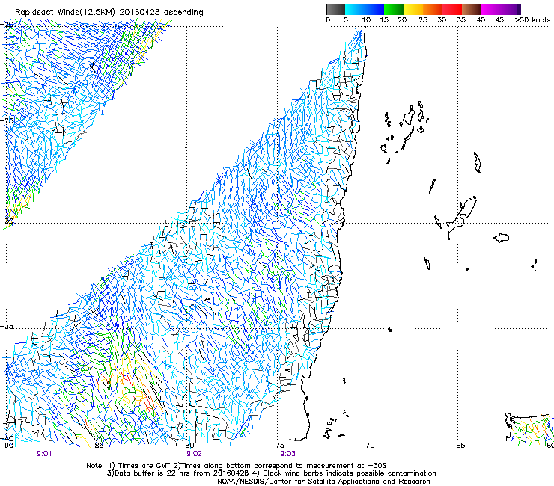Image resolution: width=554 pixels, height=486 pixels.
Task: Click the green 15-20 knots legend swatch
Action: pyautogui.click(x=394, y=9)
